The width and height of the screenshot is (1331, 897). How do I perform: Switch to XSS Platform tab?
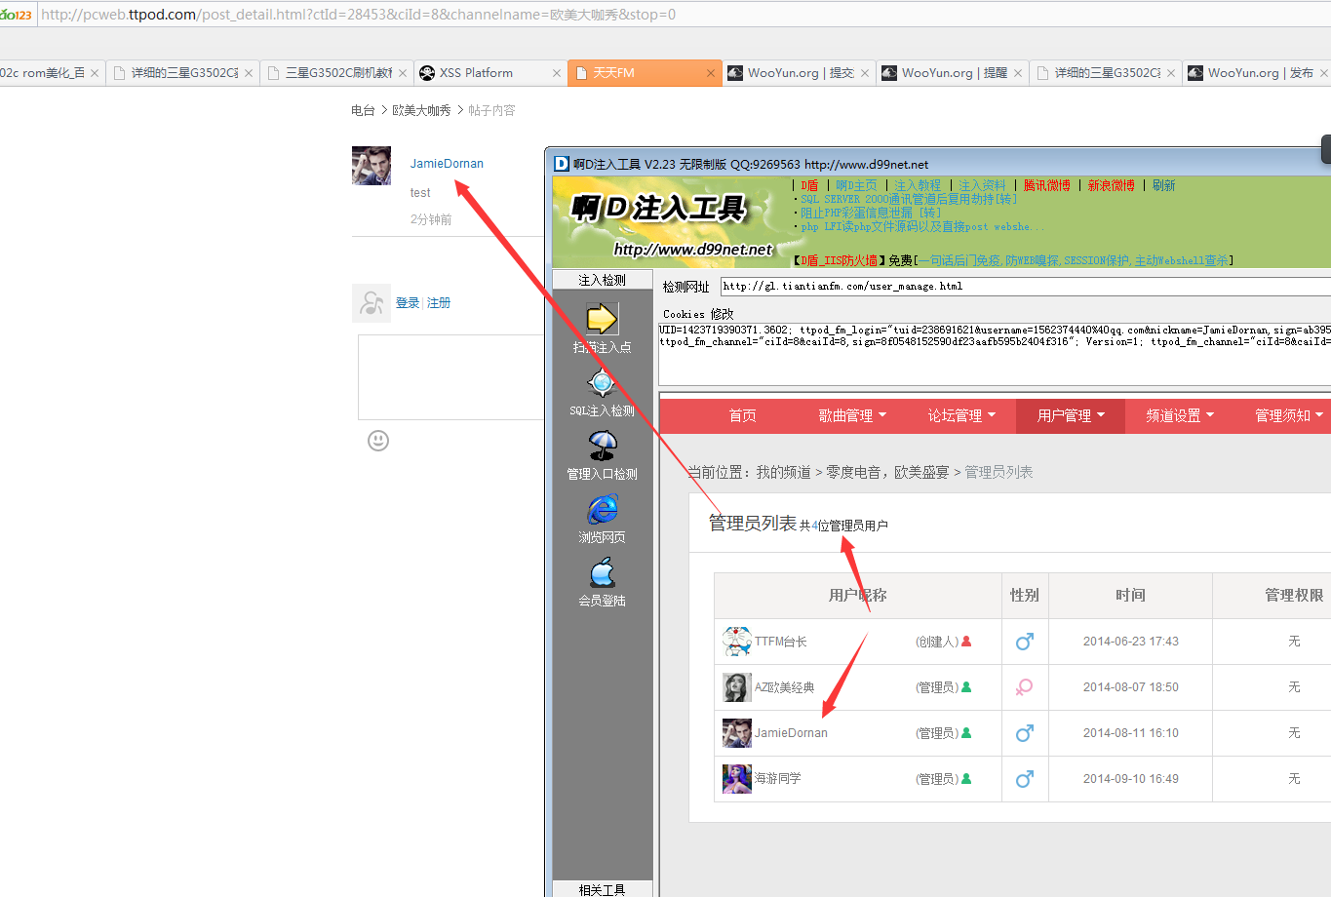tap(490, 73)
